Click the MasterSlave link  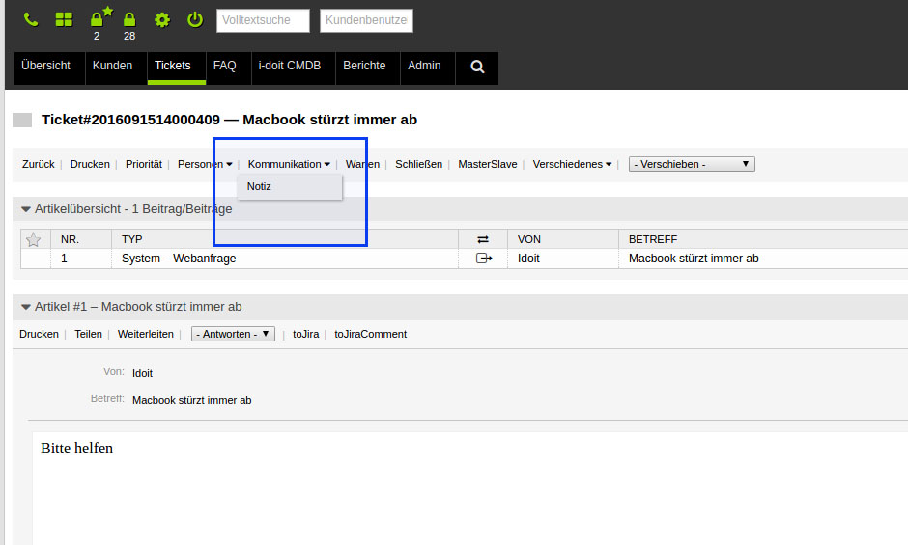pyautogui.click(x=488, y=164)
